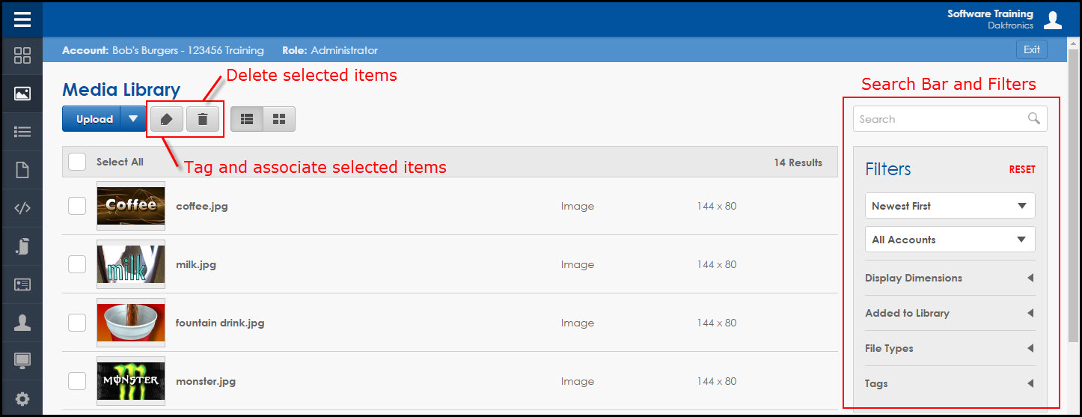Reset the filters with RESET link

(1022, 169)
